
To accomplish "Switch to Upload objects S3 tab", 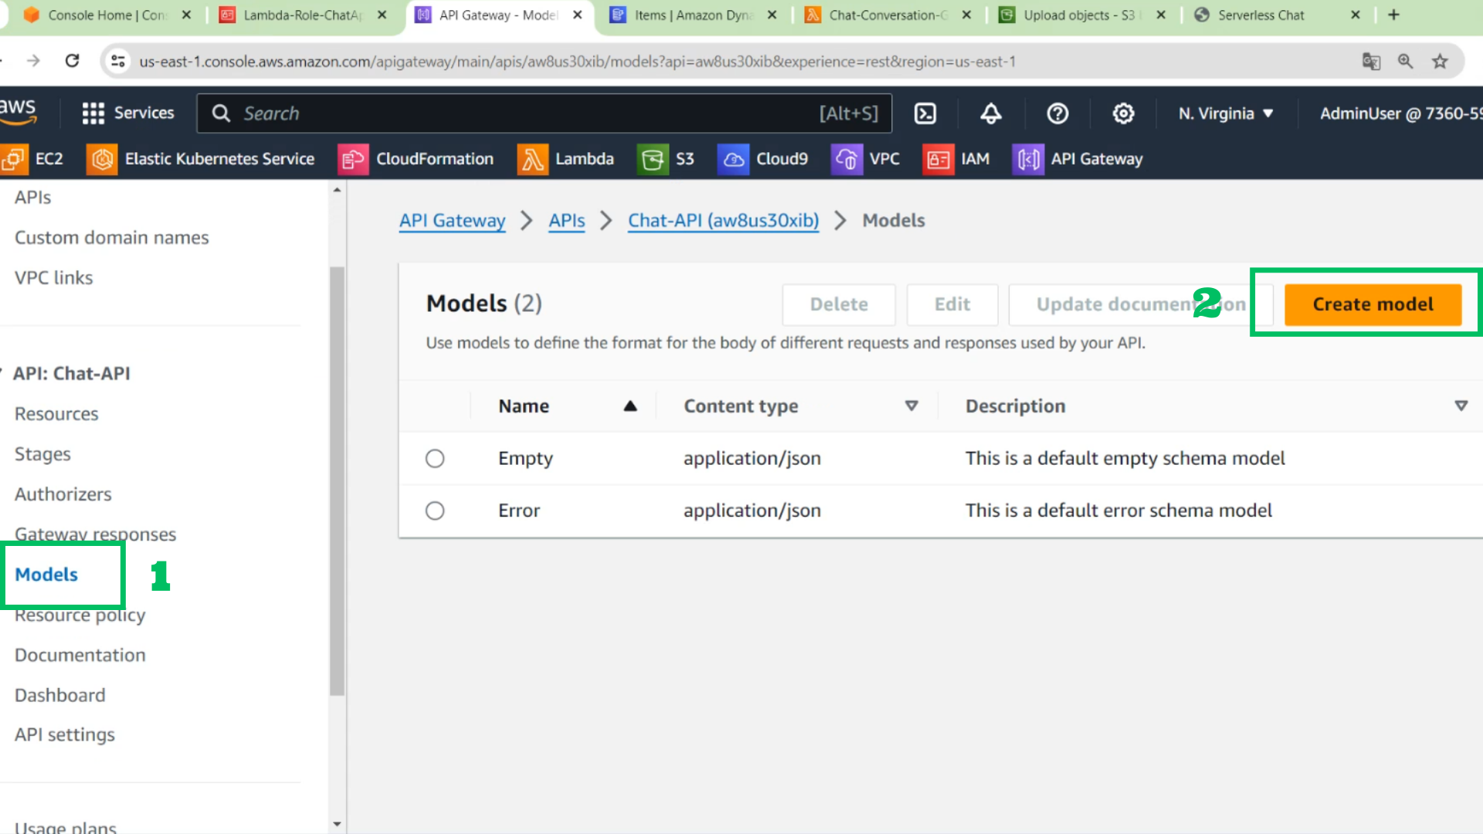I will tap(1081, 15).
